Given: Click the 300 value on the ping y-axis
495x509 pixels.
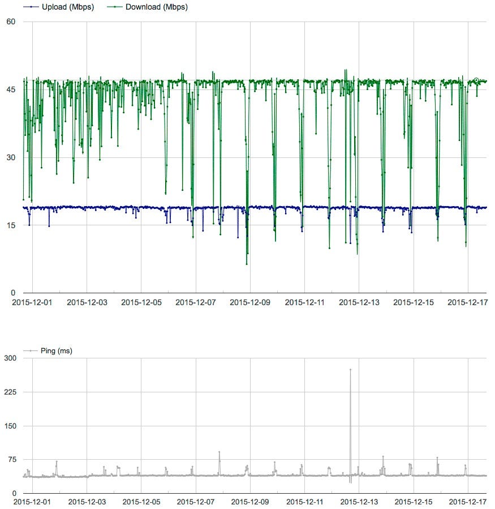Looking at the screenshot, I should pyautogui.click(x=10, y=358).
